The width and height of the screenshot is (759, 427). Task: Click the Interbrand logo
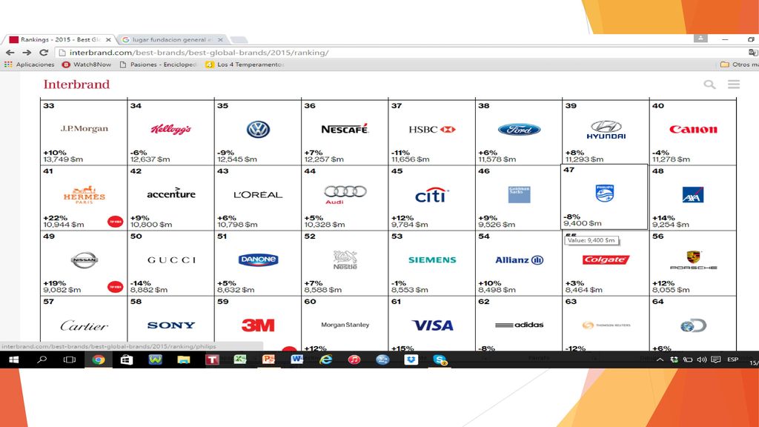pyautogui.click(x=76, y=85)
